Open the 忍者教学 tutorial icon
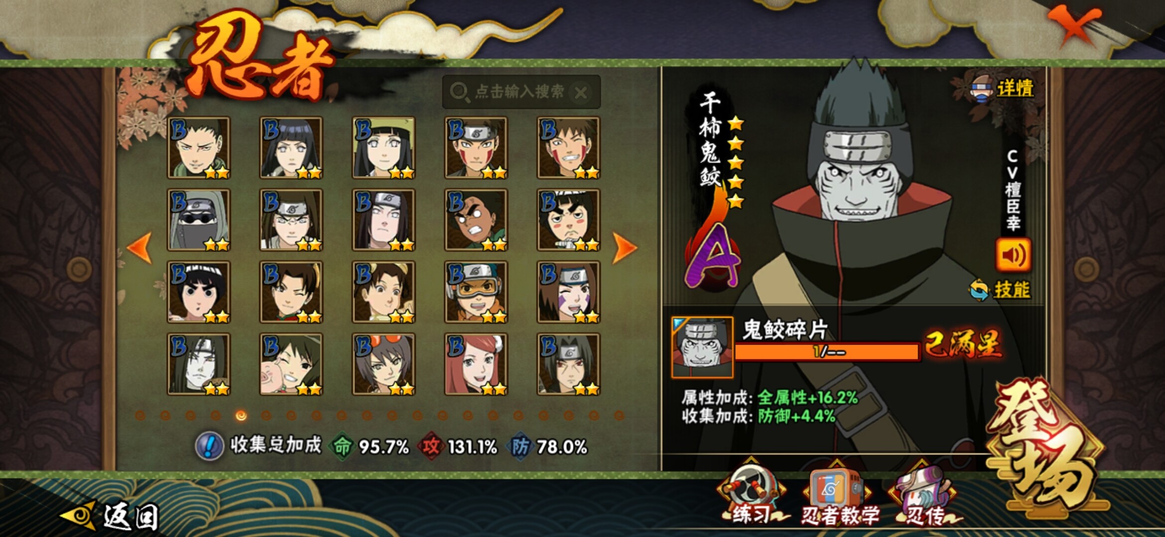The width and height of the screenshot is (1165, 537). click(x=837, y=494)
